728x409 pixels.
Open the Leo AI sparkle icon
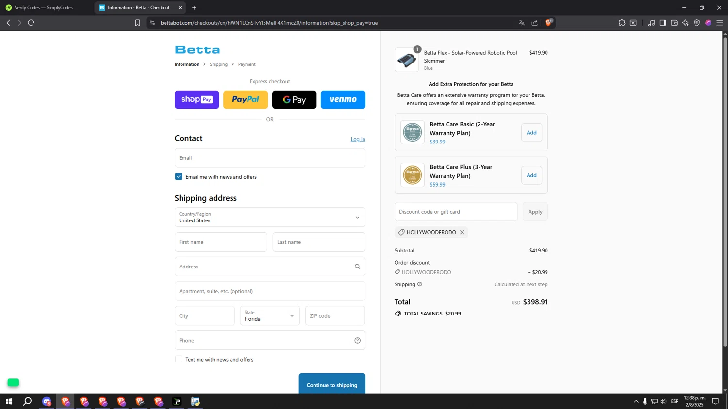685,23
